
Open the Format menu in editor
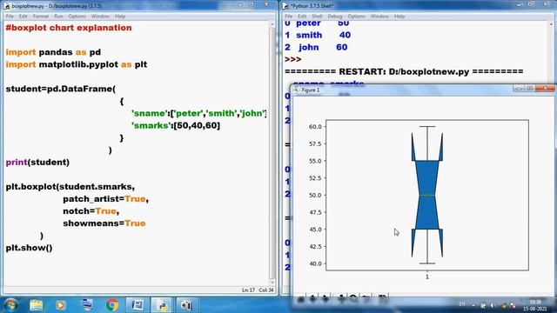[41, 17]
